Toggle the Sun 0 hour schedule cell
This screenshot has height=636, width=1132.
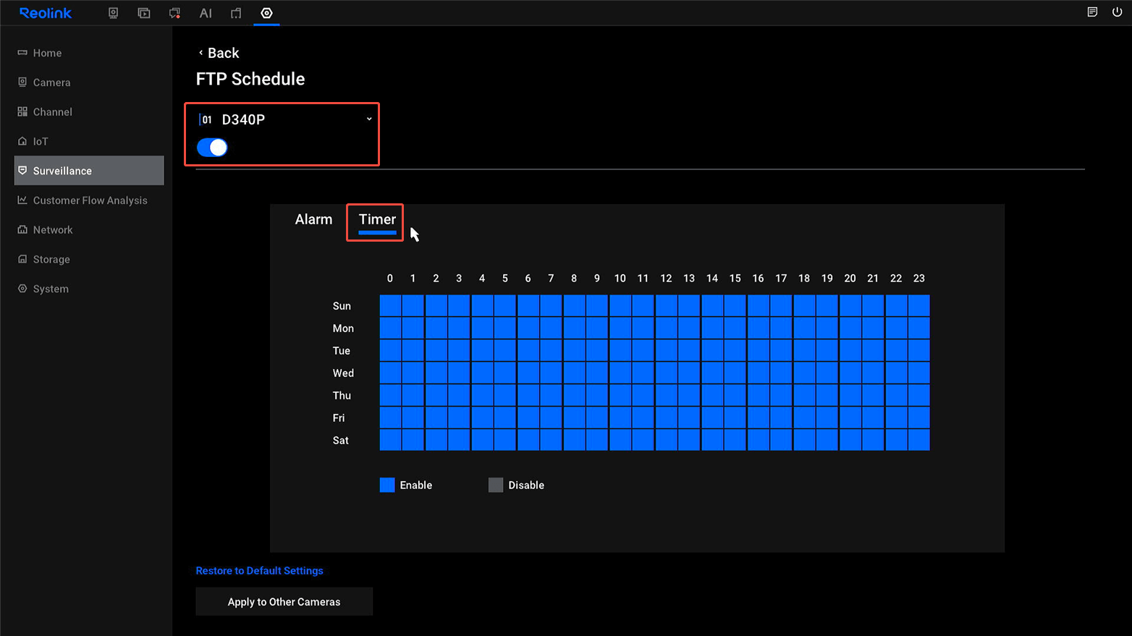pyautogui.click(x=389, y=305)
